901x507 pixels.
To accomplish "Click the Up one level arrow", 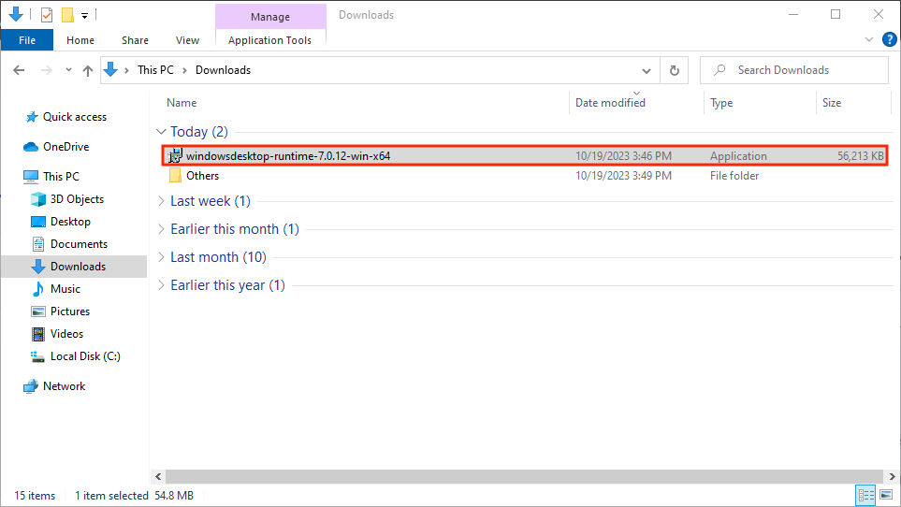I will (x=88, y=70).
